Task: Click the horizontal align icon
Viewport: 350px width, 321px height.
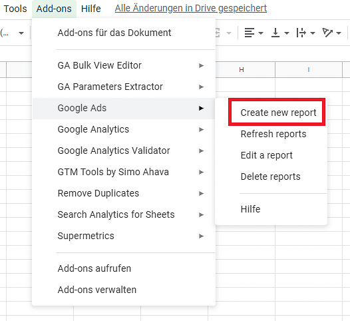Action: click(x=249, y=33)
